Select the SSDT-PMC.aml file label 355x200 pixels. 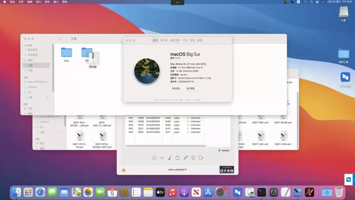260,123
